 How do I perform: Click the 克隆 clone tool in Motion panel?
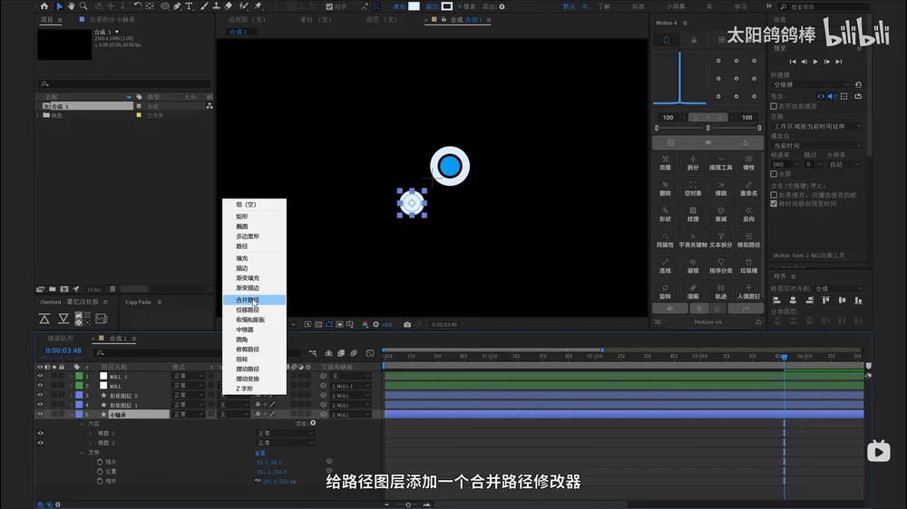tap(665, 163)
